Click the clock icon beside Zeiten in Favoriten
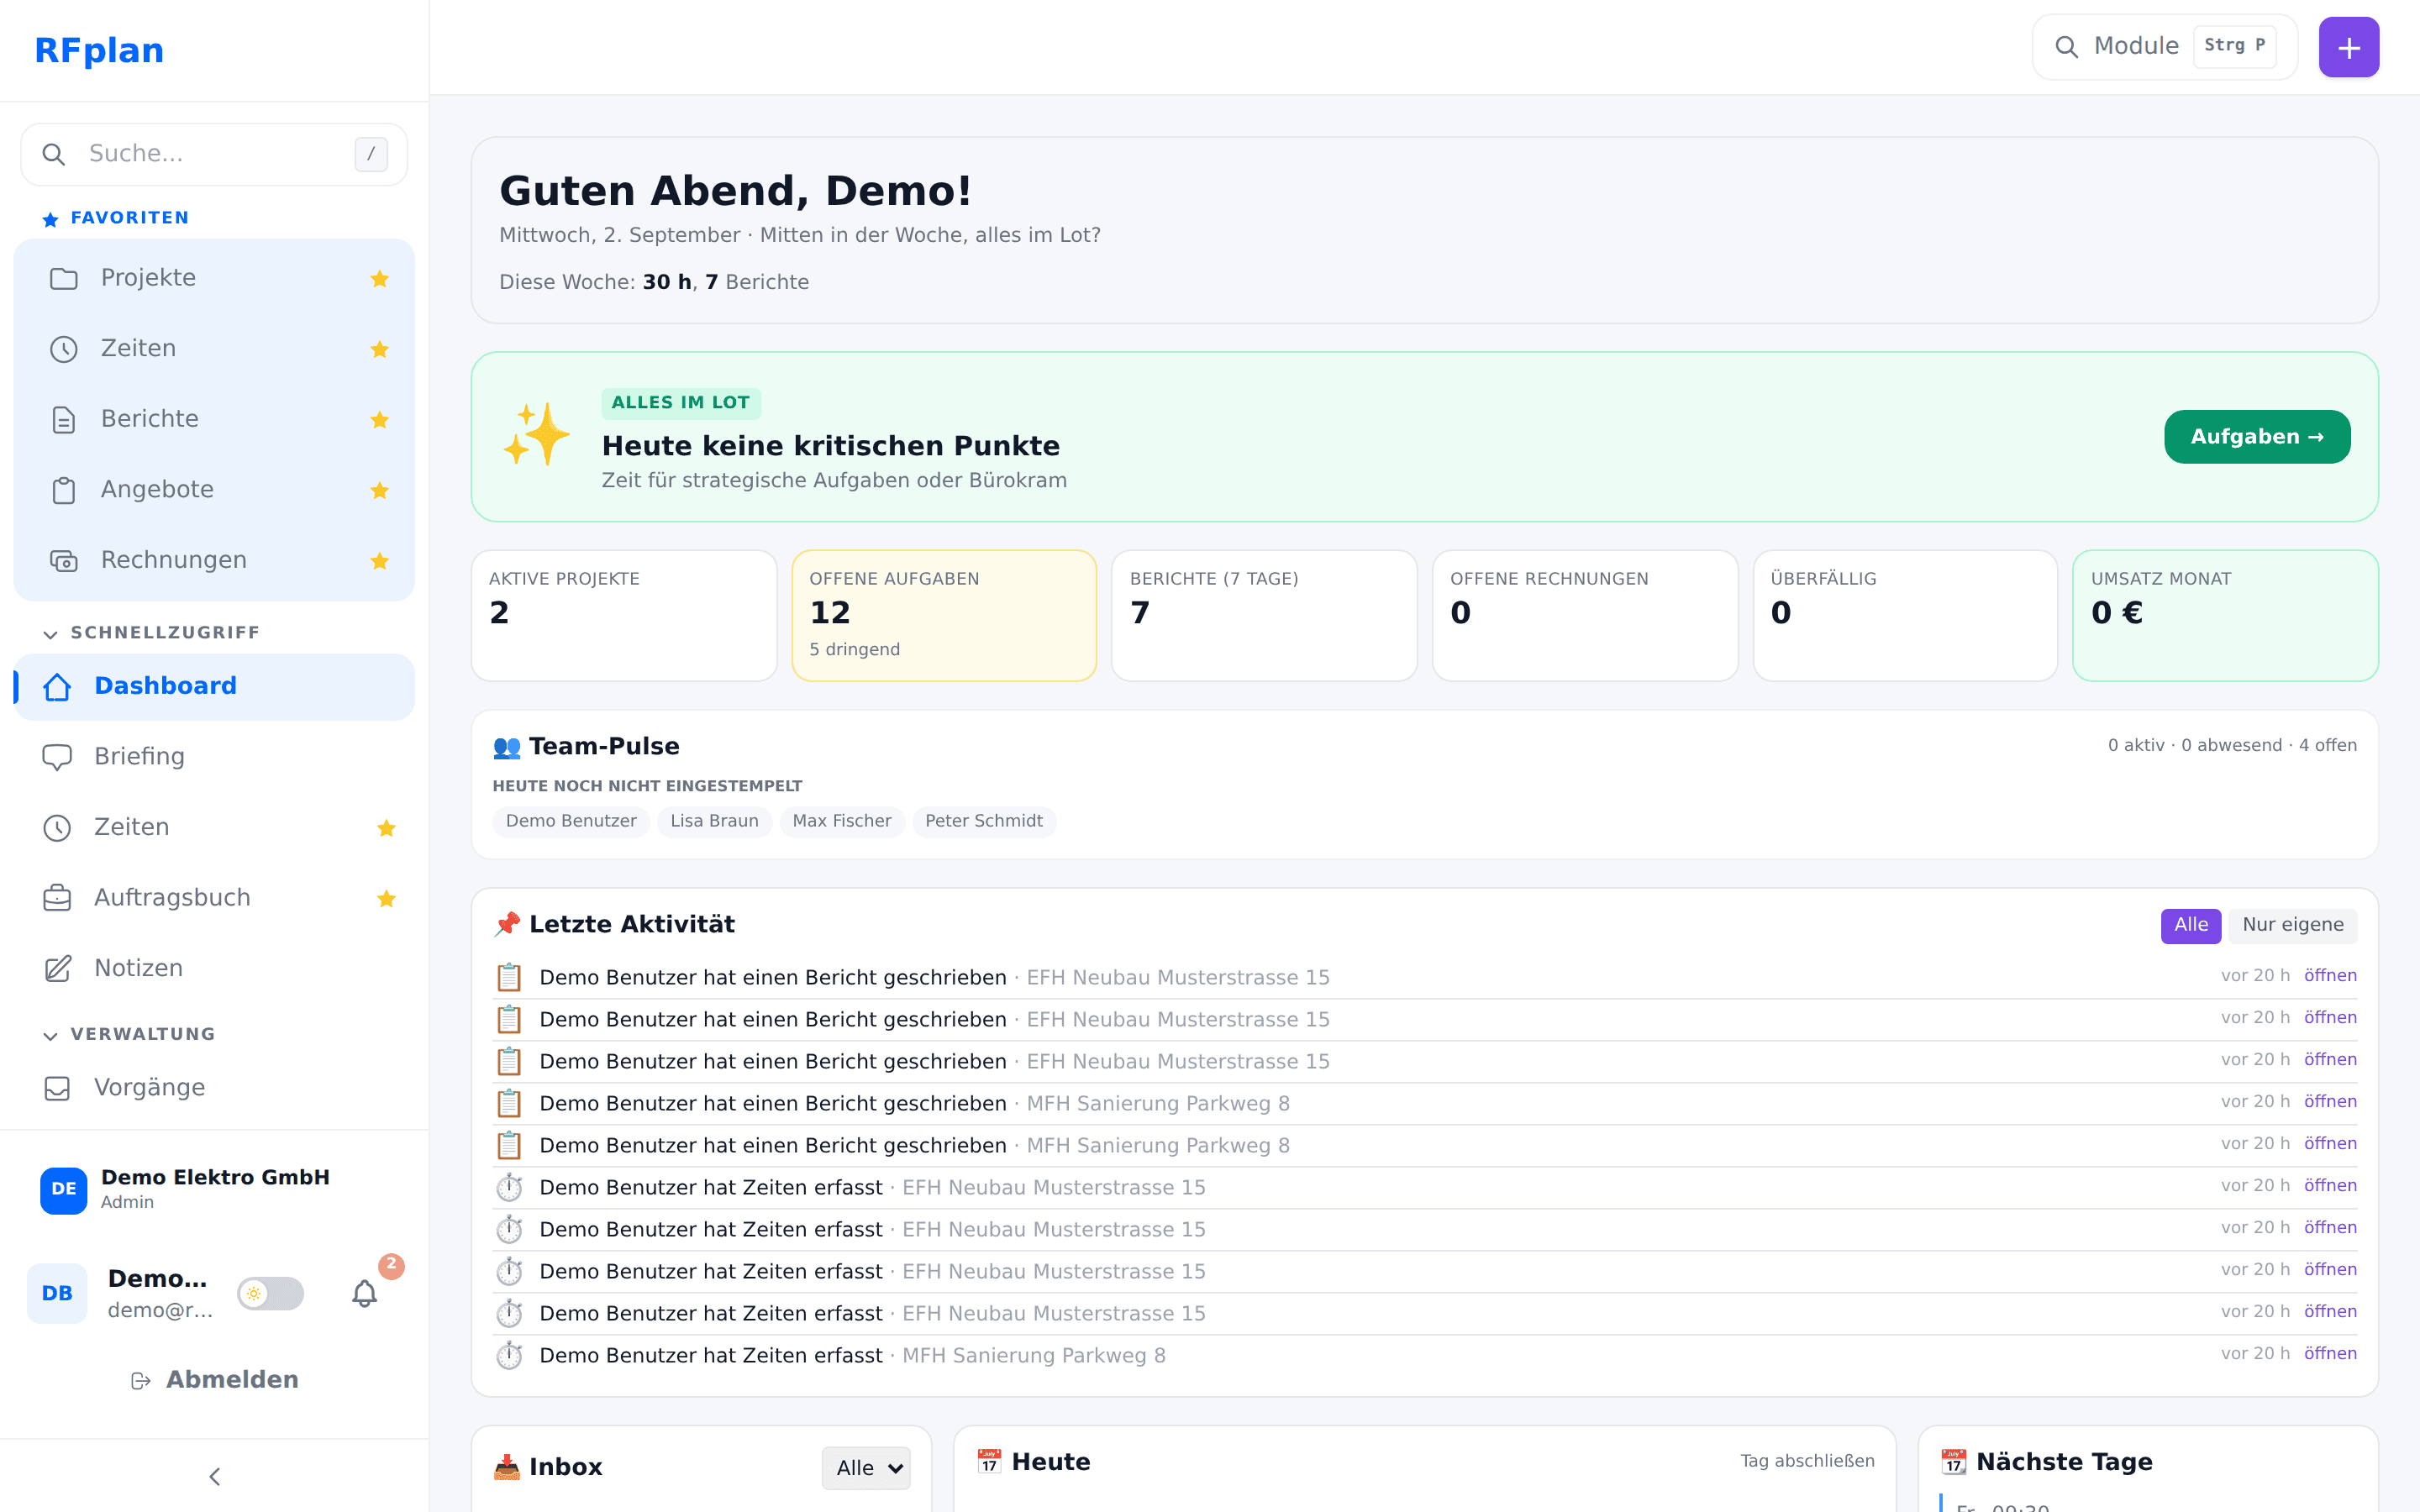 click(64, 349)
